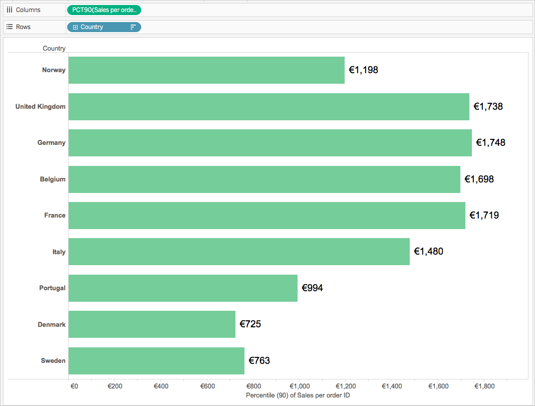Screen dimensions: 535x406
Task: Click the sort icon on Country pill
Action: pyautogui.click(x=133, y=27)
